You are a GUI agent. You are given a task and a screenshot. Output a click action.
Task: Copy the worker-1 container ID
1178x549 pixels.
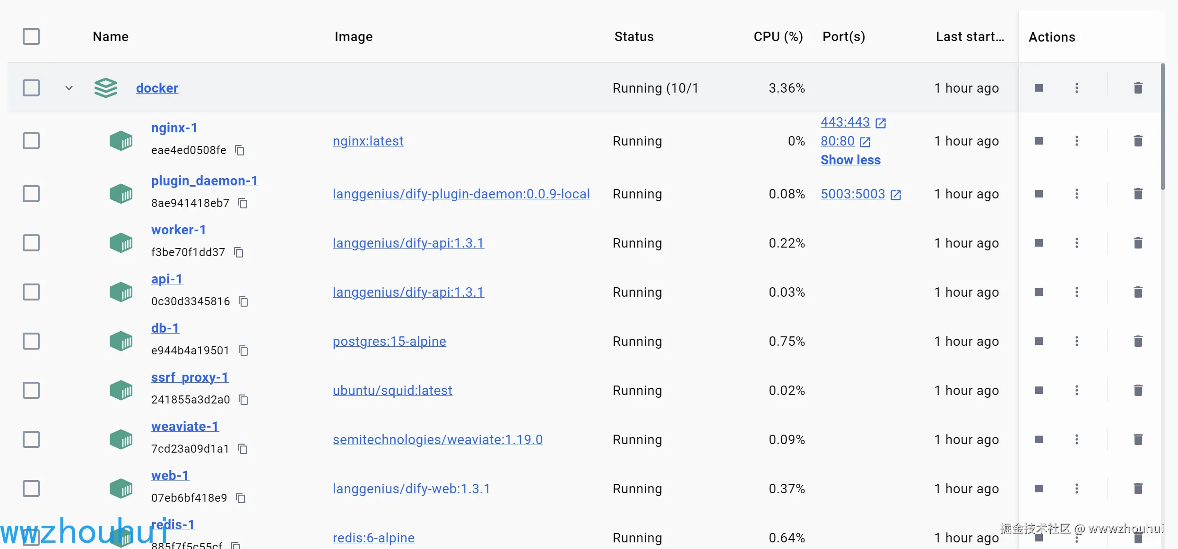(x=239, y=252)
